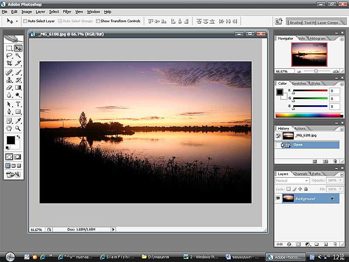Click the align top edges icon
This screenshot has width=349, height=262.
151,21
